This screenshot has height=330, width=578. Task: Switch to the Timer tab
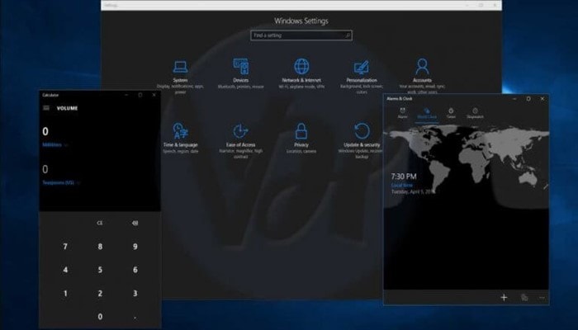point(451,113)
